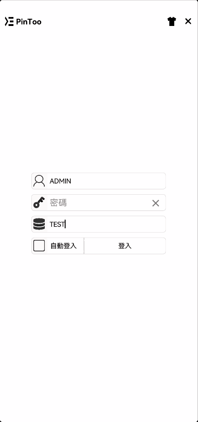Click the TEST text in database box

57,224
